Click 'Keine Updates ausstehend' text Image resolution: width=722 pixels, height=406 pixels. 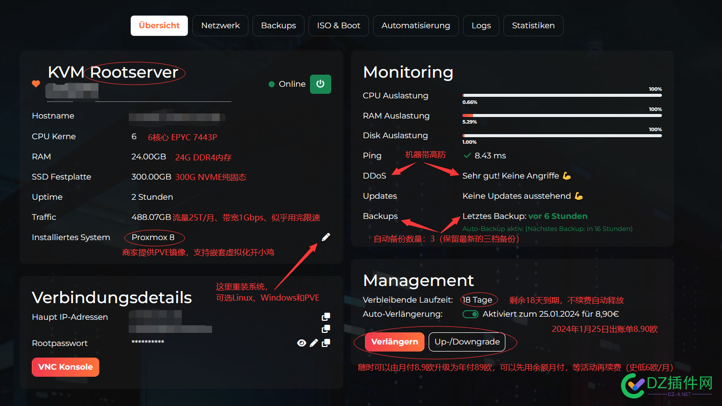point(523,196)
